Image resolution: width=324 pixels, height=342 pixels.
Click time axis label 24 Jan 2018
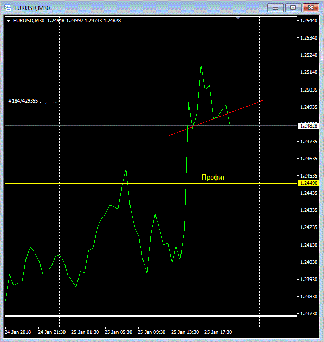[x=18, y=332]
